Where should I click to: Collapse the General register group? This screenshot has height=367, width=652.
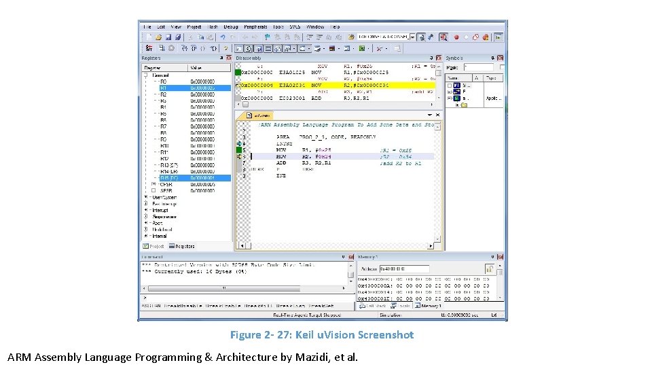(146, 75)
